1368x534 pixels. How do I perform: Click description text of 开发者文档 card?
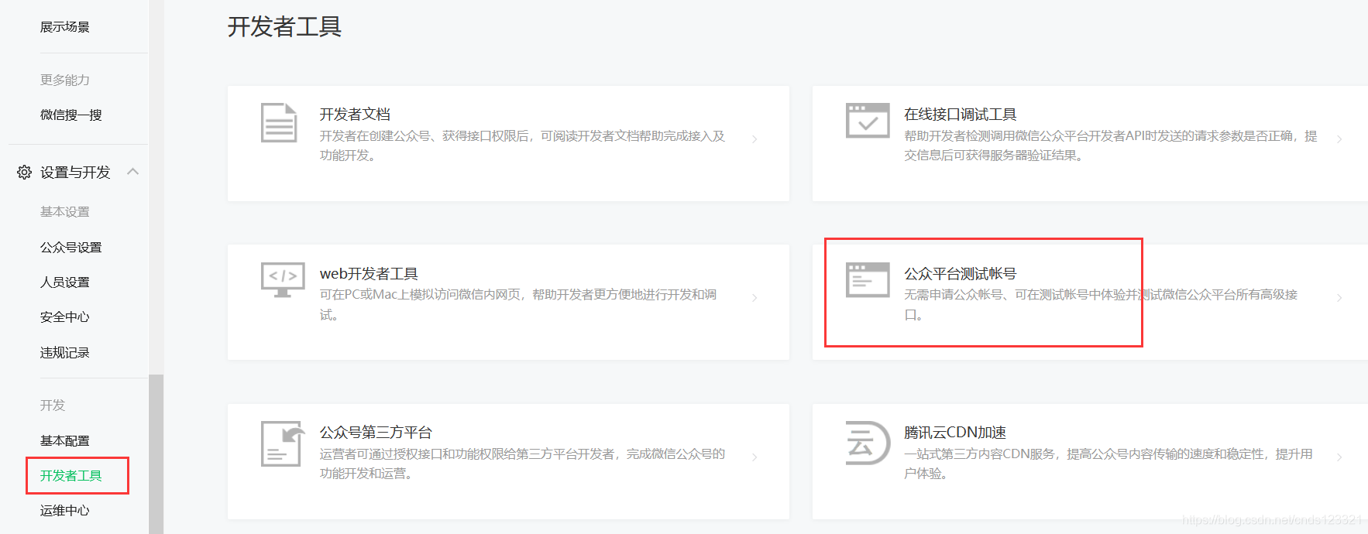click(522, 145)
